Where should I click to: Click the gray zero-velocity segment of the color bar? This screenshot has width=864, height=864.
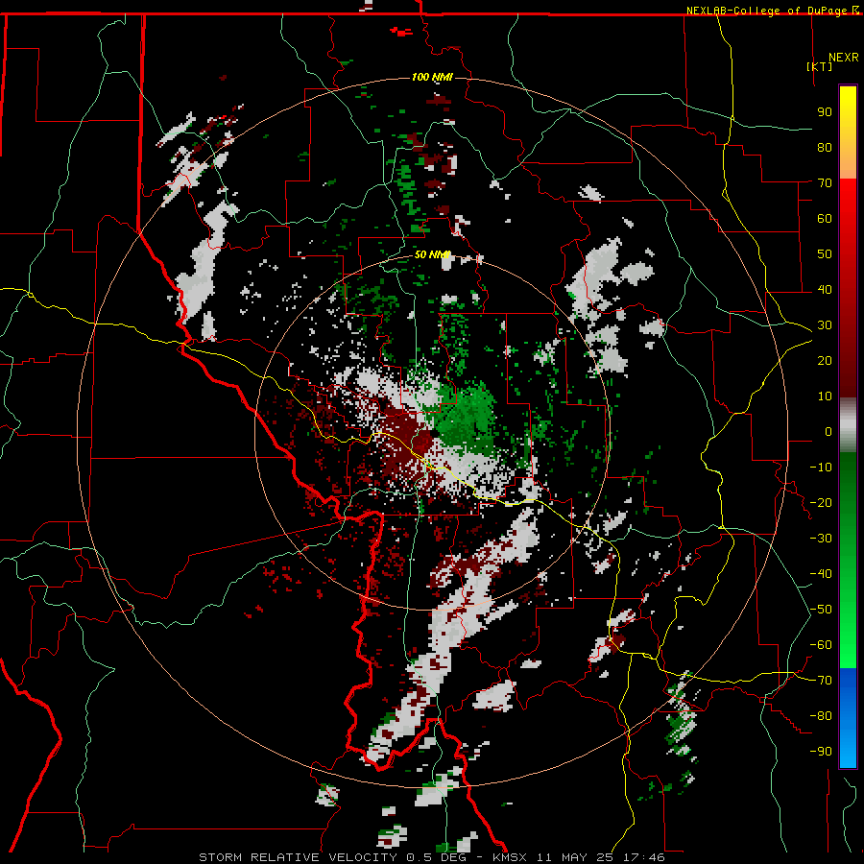tap(848, 425)
